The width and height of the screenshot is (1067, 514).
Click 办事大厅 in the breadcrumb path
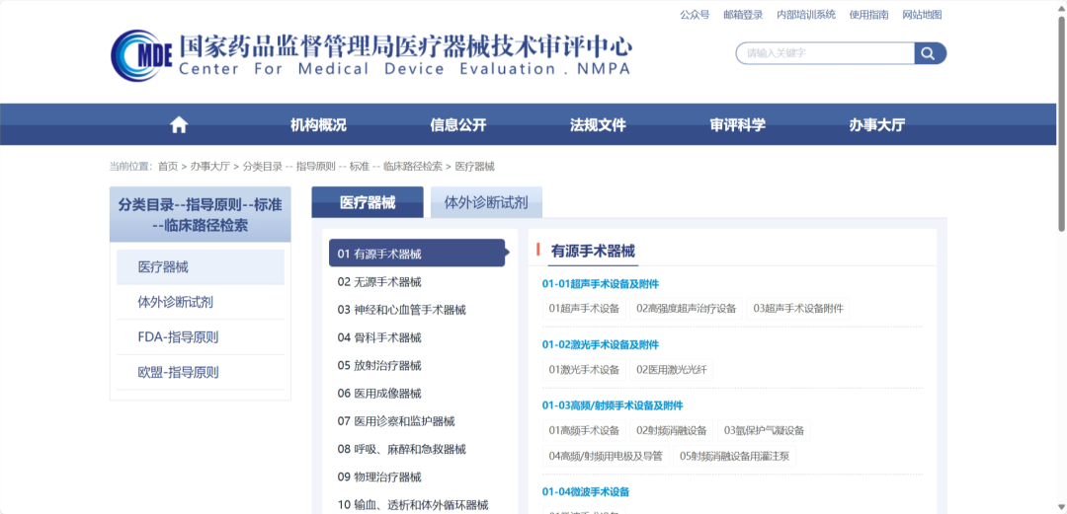[209, 167]
